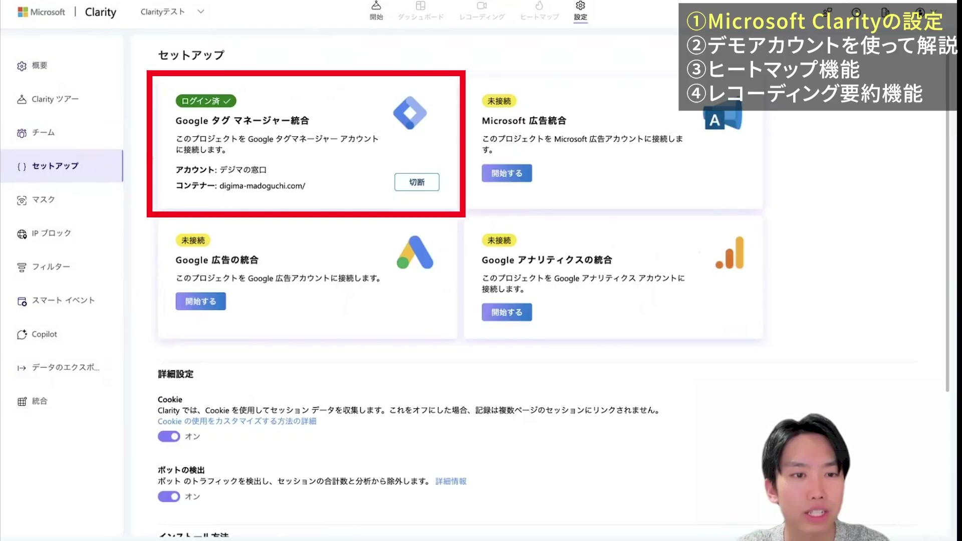Click 開始する for Google 広告の統合
962x541 pixels.
click(200, 302)
